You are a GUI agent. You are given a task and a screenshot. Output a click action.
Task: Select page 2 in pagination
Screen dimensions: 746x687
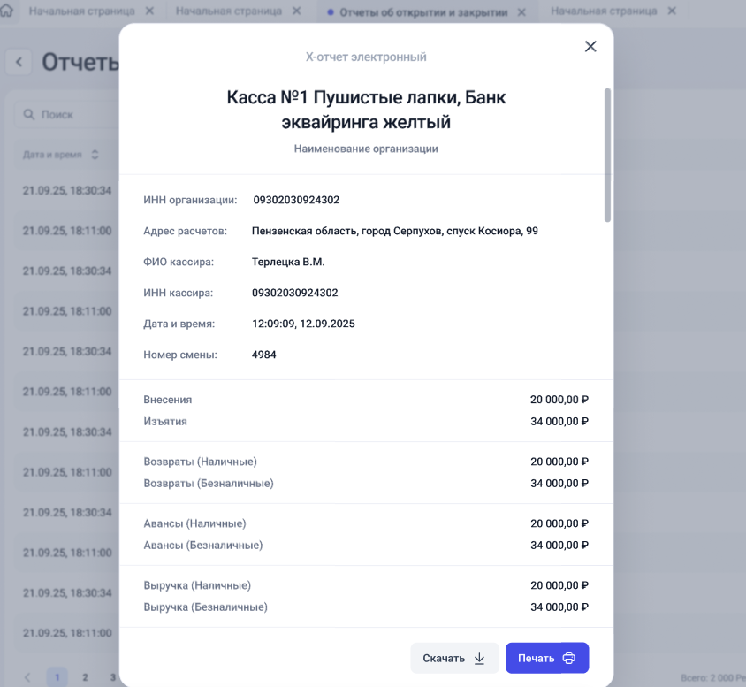point(85,677)
